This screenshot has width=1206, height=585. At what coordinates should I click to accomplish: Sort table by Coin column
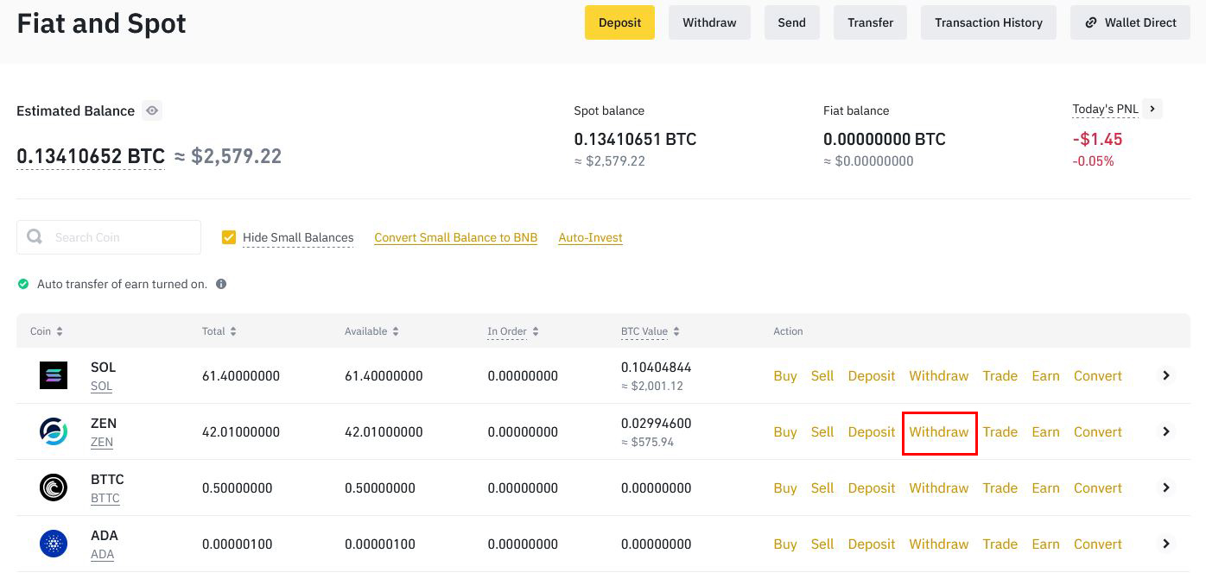pos(47,331)
